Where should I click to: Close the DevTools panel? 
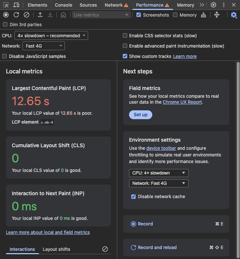coord(234,5)
